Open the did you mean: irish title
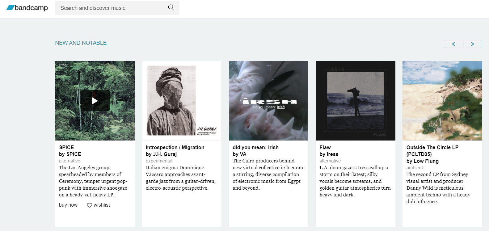Screen dimensions: 489x231 click(255, 147)
